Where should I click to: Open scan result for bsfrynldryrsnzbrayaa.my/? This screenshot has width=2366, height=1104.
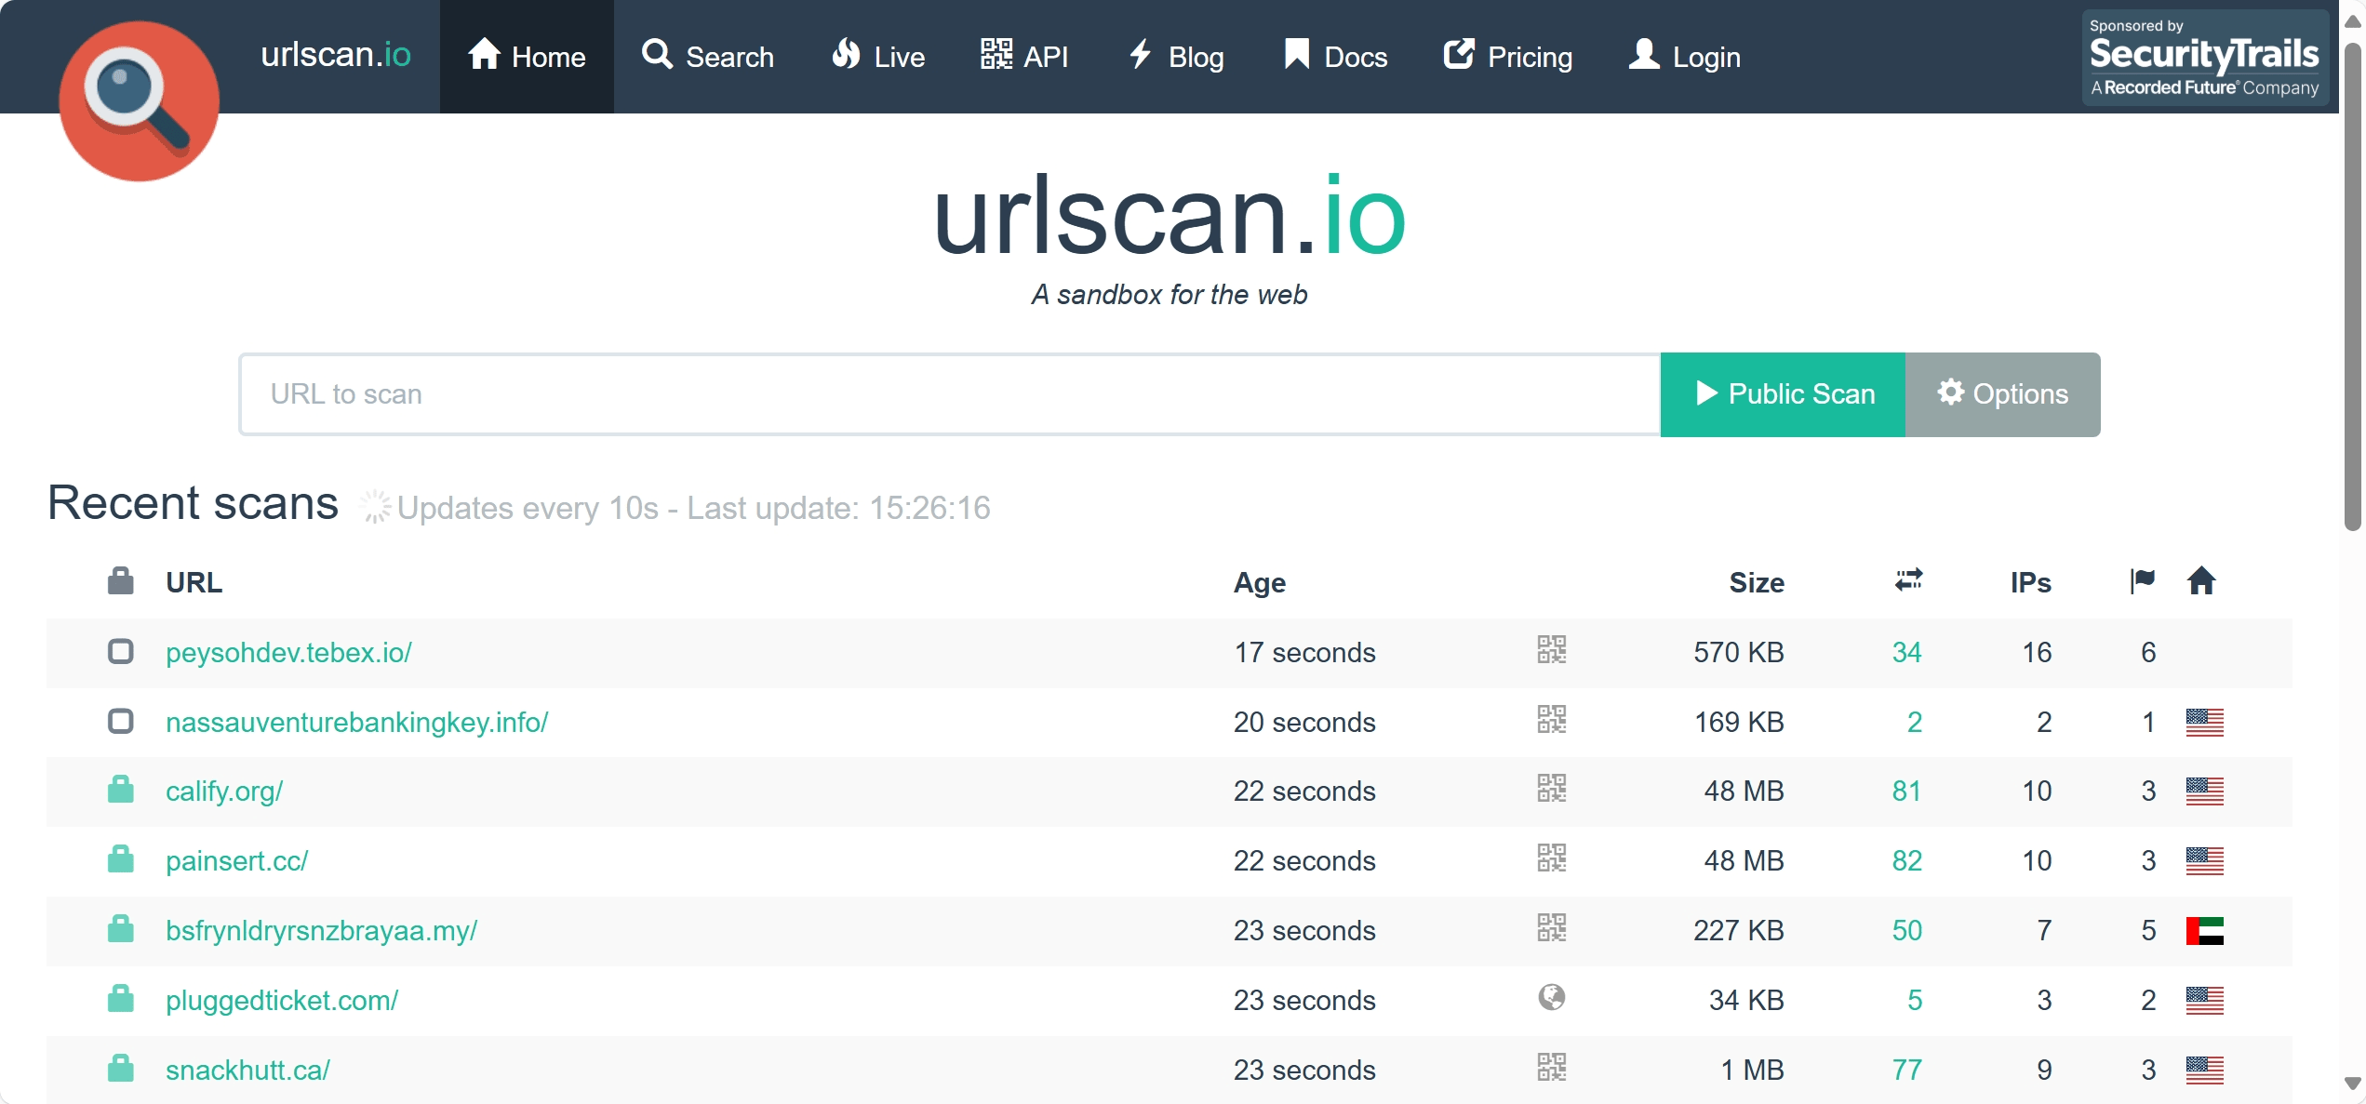pos(322,930)
